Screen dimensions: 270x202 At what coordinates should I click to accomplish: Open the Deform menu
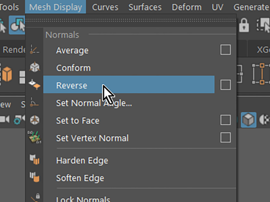pos(186,7)
